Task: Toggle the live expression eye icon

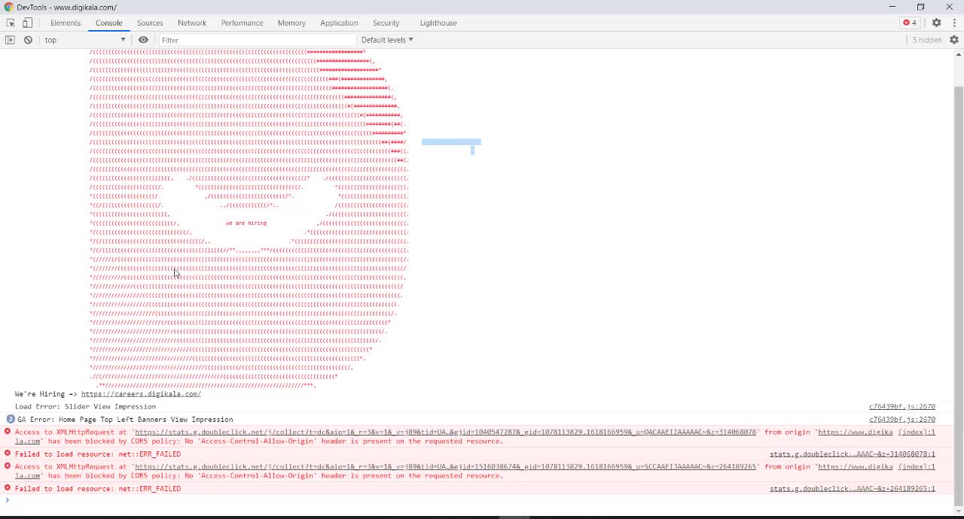Action: pyautogui.click(x=143, y=40)
